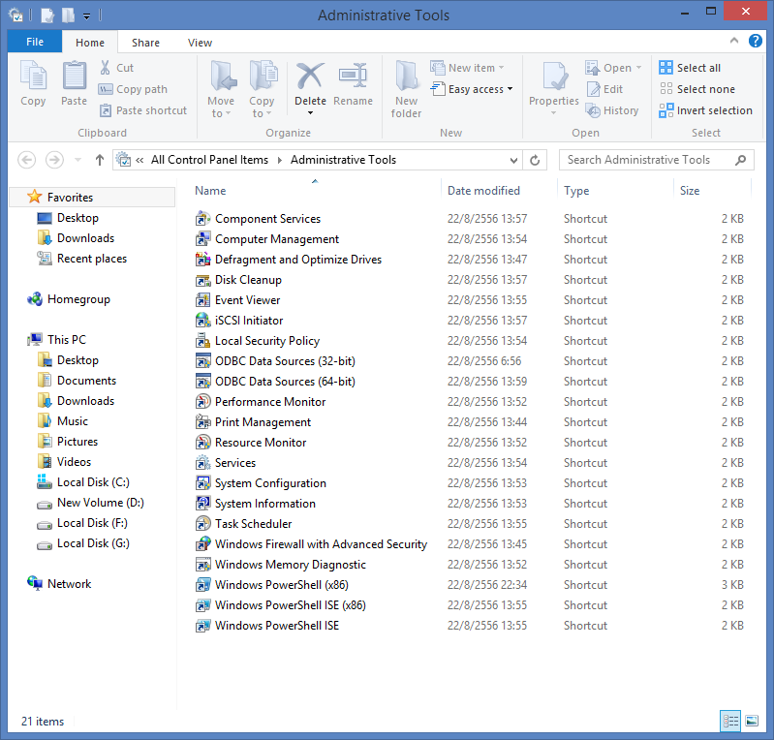This screenshot has width=774, height=740.
Task: Switch to the Home tab
Action: (90, 43)
